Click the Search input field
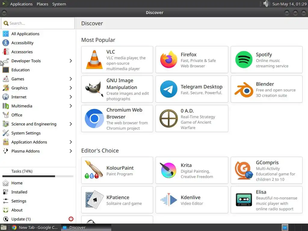 point(38,23)
